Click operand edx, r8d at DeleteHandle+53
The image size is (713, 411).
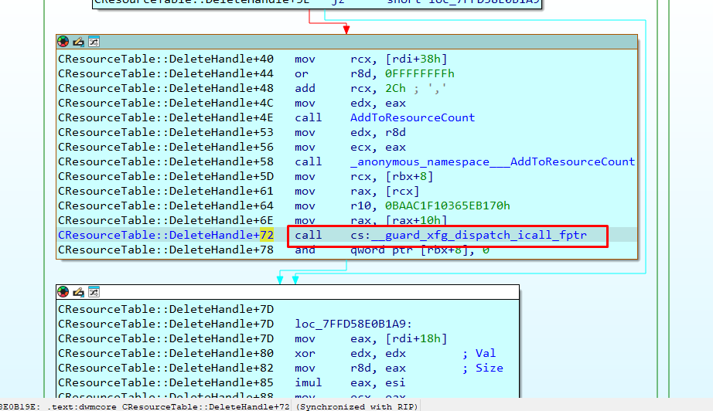coord(378,132)
